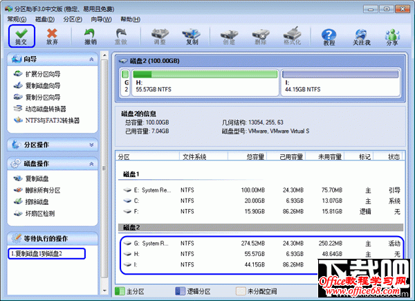Click the 文件系统 column header
Screen dimensions: 415x301
pyautogui.click(x=203, y=156)
